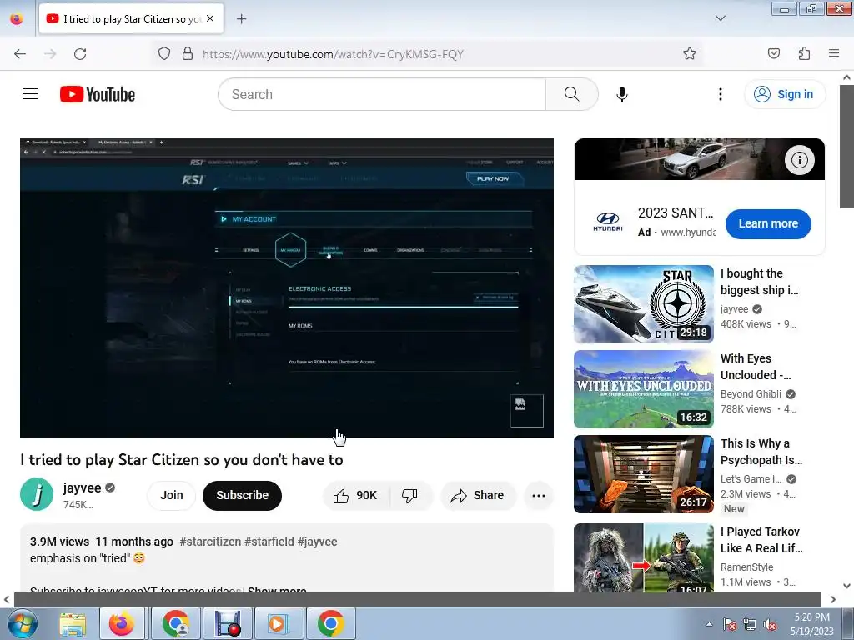Open the ad info icon
Screen dimensions: 854x640
[x=800, y=160]
